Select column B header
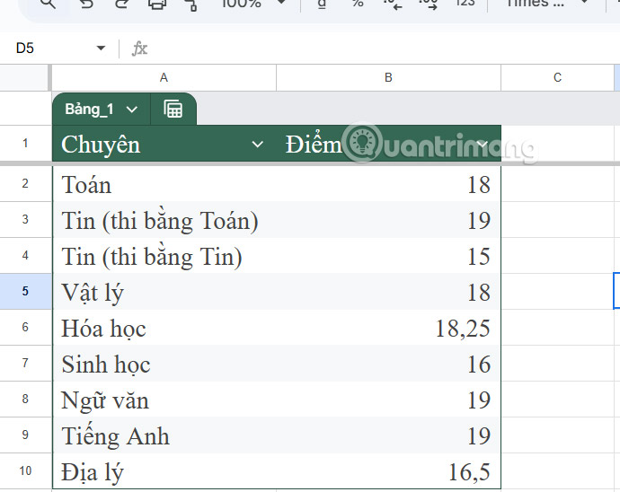The image size is (620, 492). (x=388, y=78)
